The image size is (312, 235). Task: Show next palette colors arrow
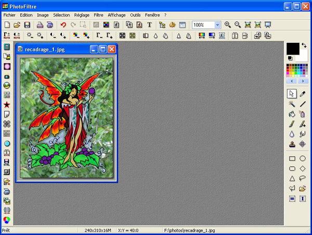(x=303, y=81)
